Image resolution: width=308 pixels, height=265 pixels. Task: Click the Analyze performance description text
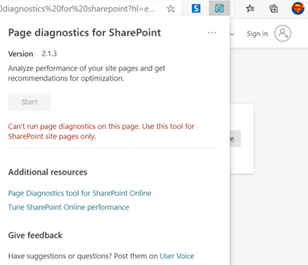click(x=87, y=73)
